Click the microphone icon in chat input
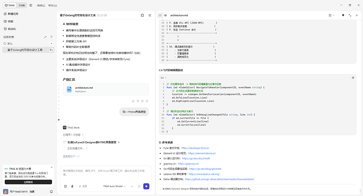Viewport: 363px width, 196px height. point(139,187)
